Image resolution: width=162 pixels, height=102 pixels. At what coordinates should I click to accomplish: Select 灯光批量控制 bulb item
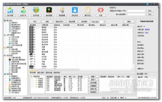[x=16, y=80]
